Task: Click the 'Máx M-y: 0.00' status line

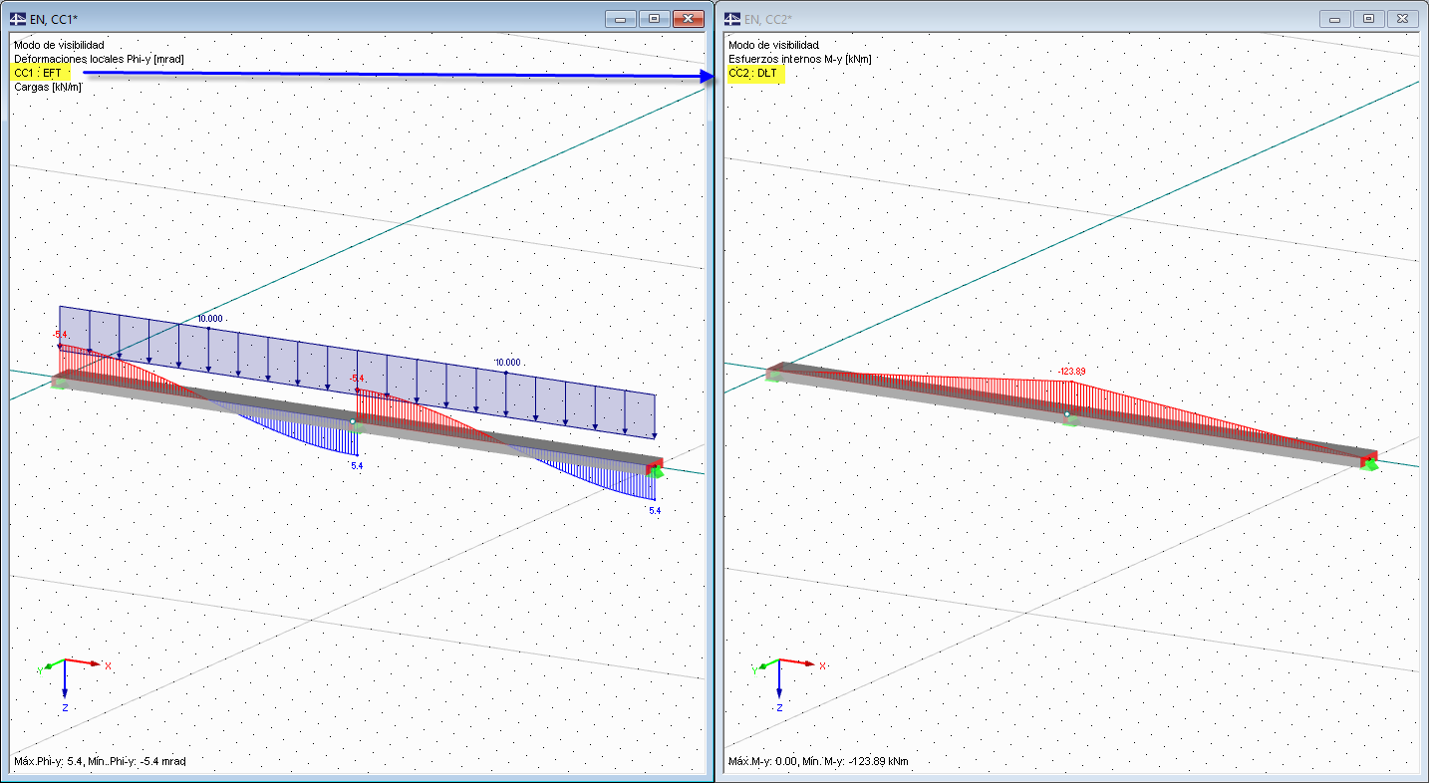Action: pos(818,761)
